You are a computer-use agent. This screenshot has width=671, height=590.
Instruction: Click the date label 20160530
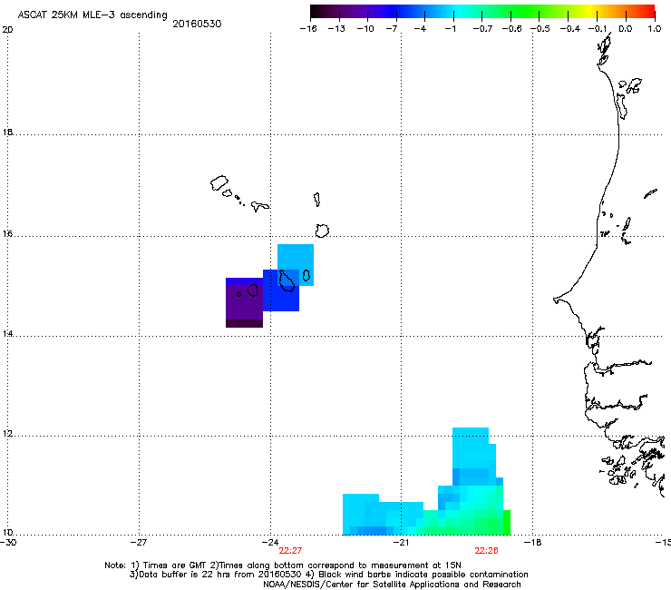[197, 24]
